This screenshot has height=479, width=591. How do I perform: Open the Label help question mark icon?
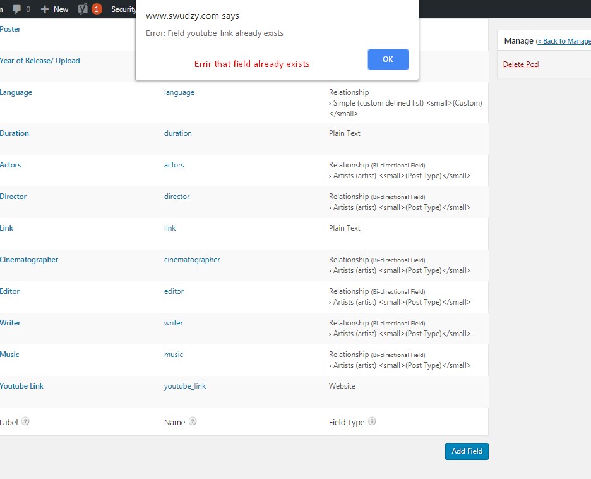pos(24,421)
